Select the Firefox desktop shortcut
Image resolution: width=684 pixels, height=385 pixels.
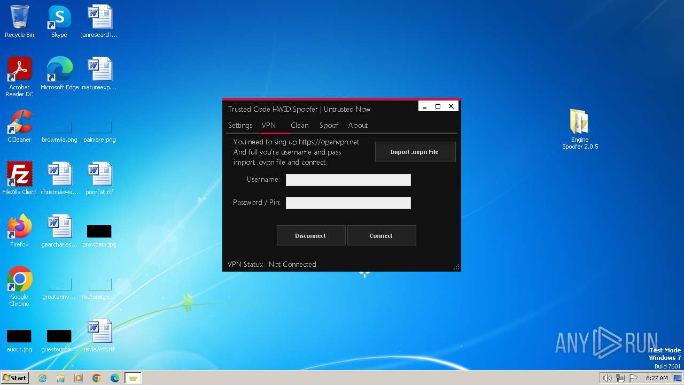tap(19, 231)
